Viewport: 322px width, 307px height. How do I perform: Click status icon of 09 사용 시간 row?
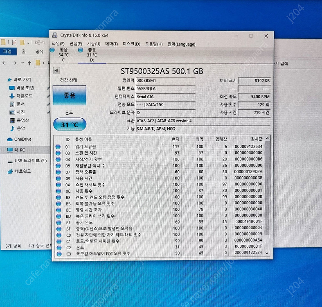59,178
